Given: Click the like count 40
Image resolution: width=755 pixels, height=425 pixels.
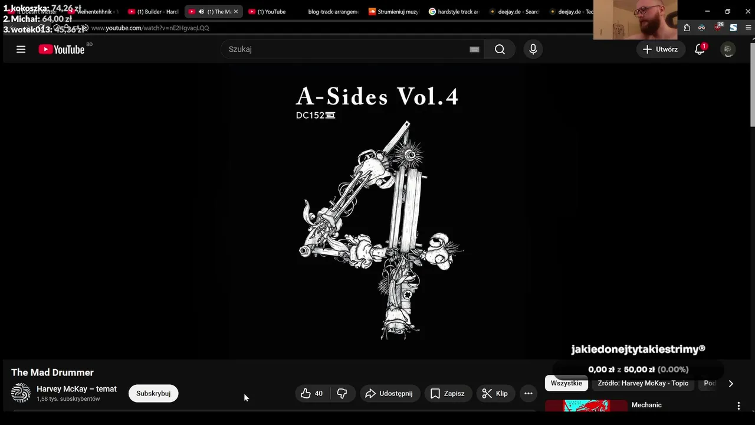Looking at the screenshot, I should tap(319, 394).
